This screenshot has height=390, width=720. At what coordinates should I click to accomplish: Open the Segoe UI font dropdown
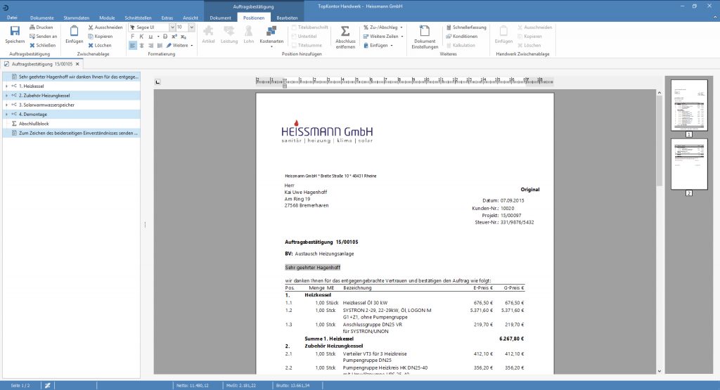172,27
